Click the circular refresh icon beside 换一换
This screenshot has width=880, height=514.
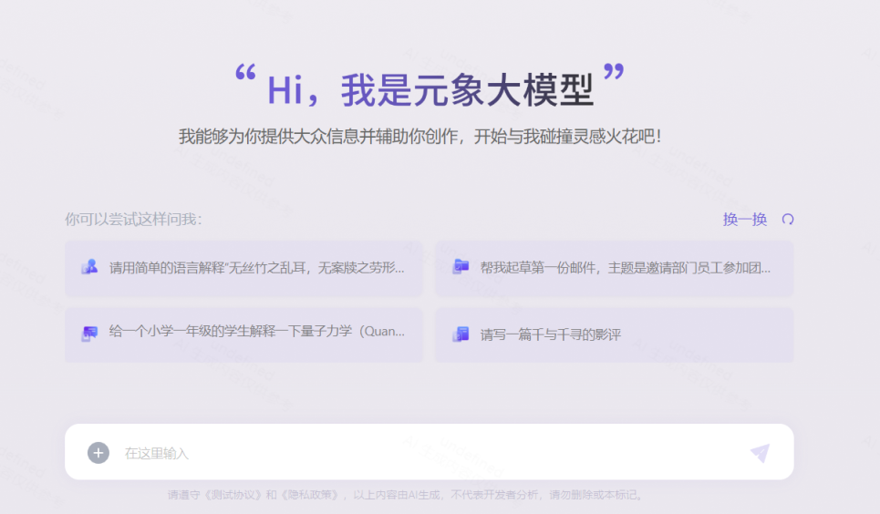click(x=788, y=220)
